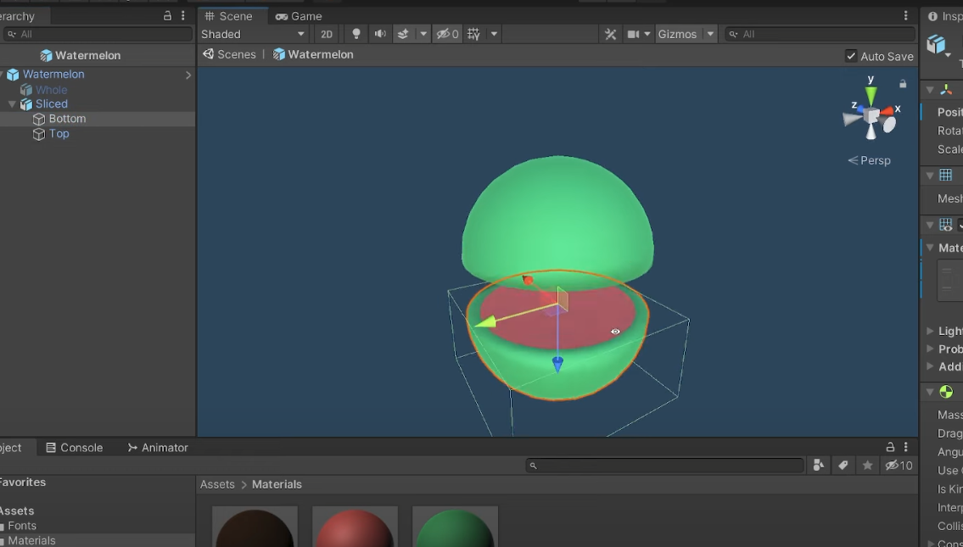Toggle scene grid visibility icon
Screen dimensions: 963x547
[x=473, y=34]
